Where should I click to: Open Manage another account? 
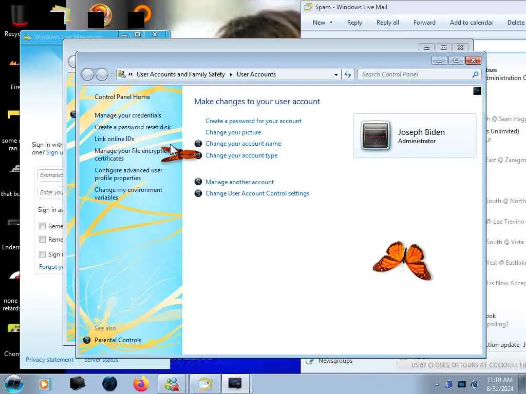[x=239, y=182]
